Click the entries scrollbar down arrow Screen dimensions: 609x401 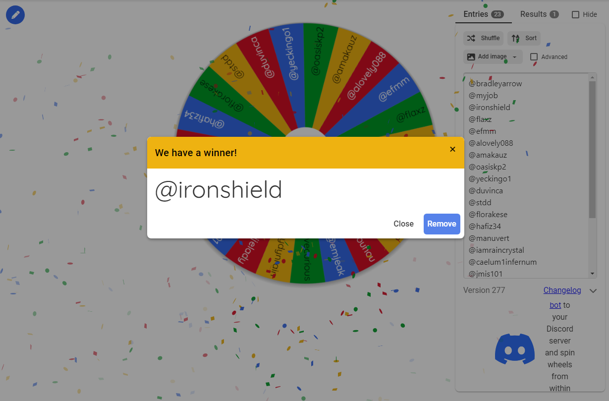(592, 274)
